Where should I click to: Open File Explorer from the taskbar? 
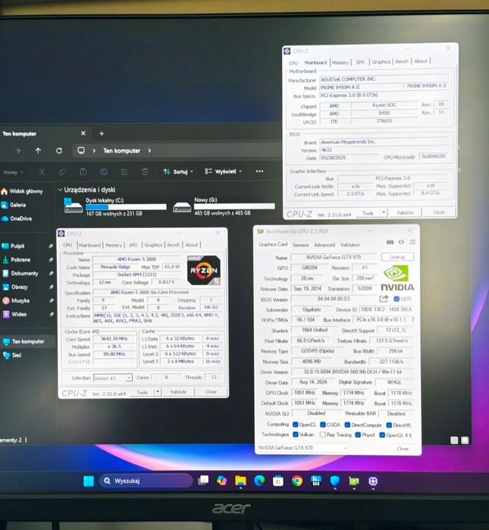(x=240, y=481)
